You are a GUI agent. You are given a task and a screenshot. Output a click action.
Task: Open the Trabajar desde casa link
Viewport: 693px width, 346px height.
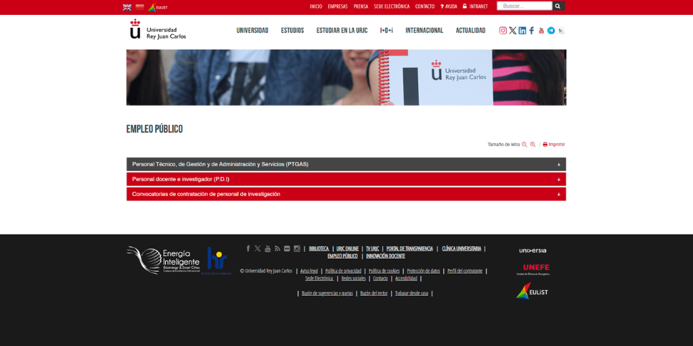tap(411, 293)
